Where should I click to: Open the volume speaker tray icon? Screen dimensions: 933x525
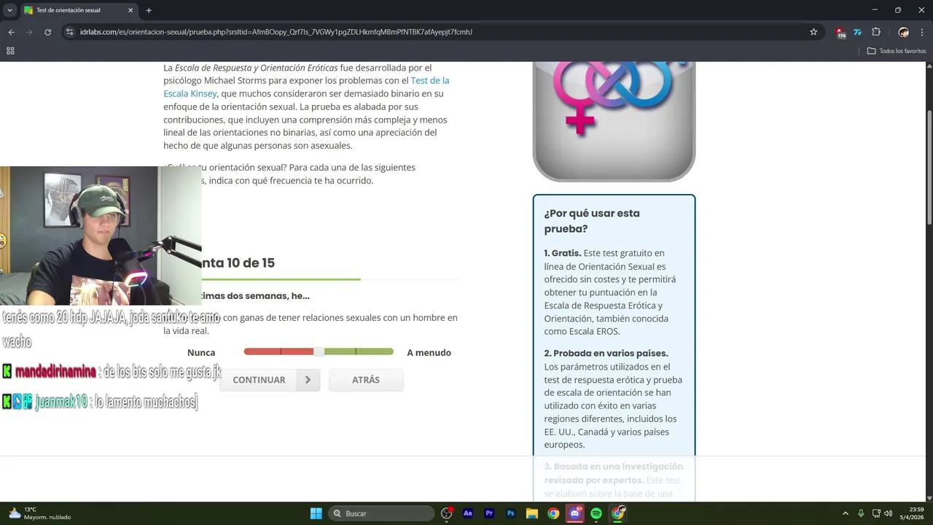(x=889, y=513)
